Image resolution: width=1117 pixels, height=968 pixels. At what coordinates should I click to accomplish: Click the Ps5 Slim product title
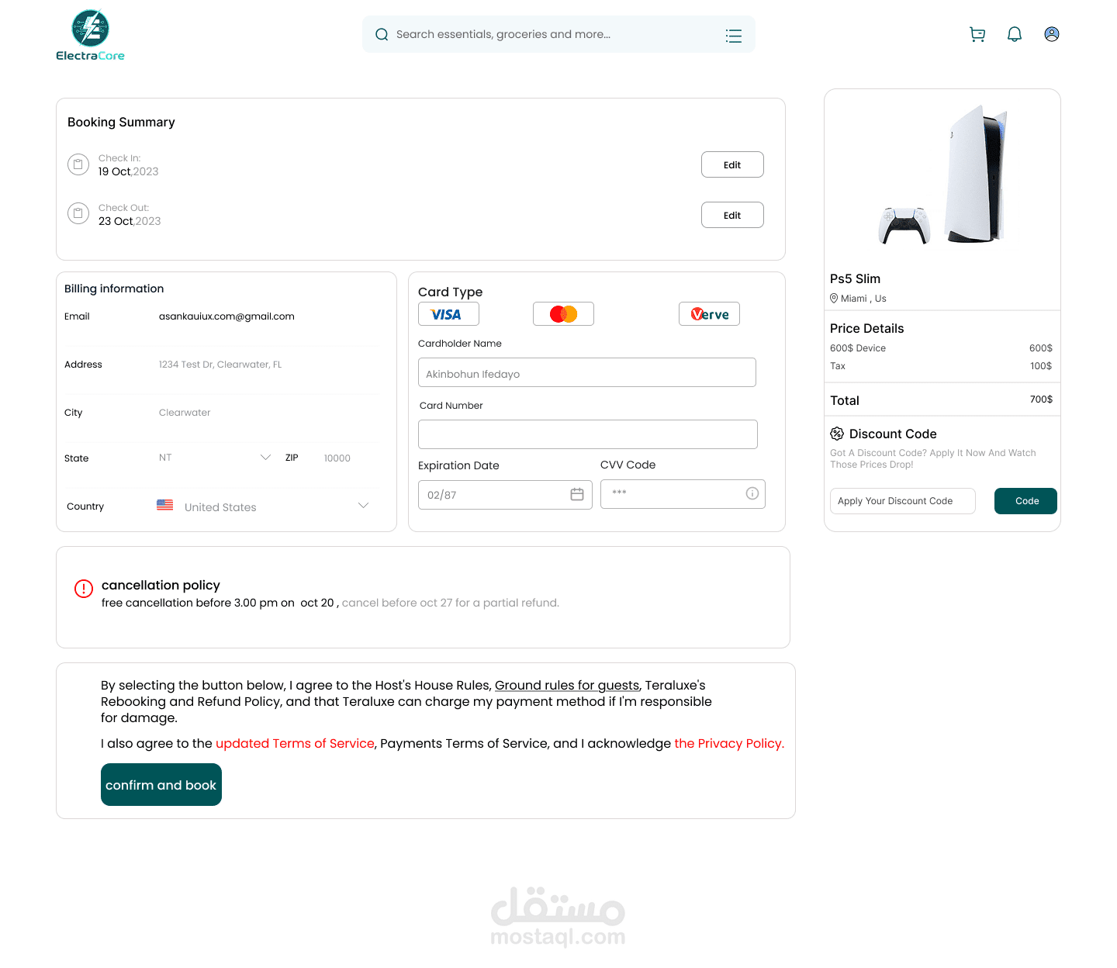(855, 278)
